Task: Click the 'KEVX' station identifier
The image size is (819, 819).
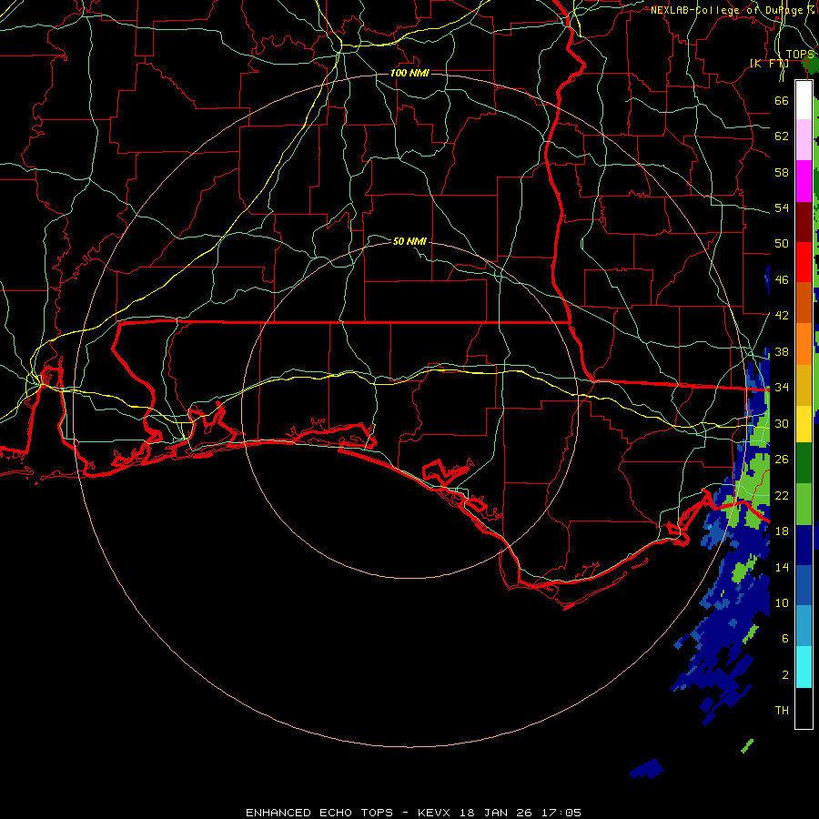Action: click(x=433, y=813)
